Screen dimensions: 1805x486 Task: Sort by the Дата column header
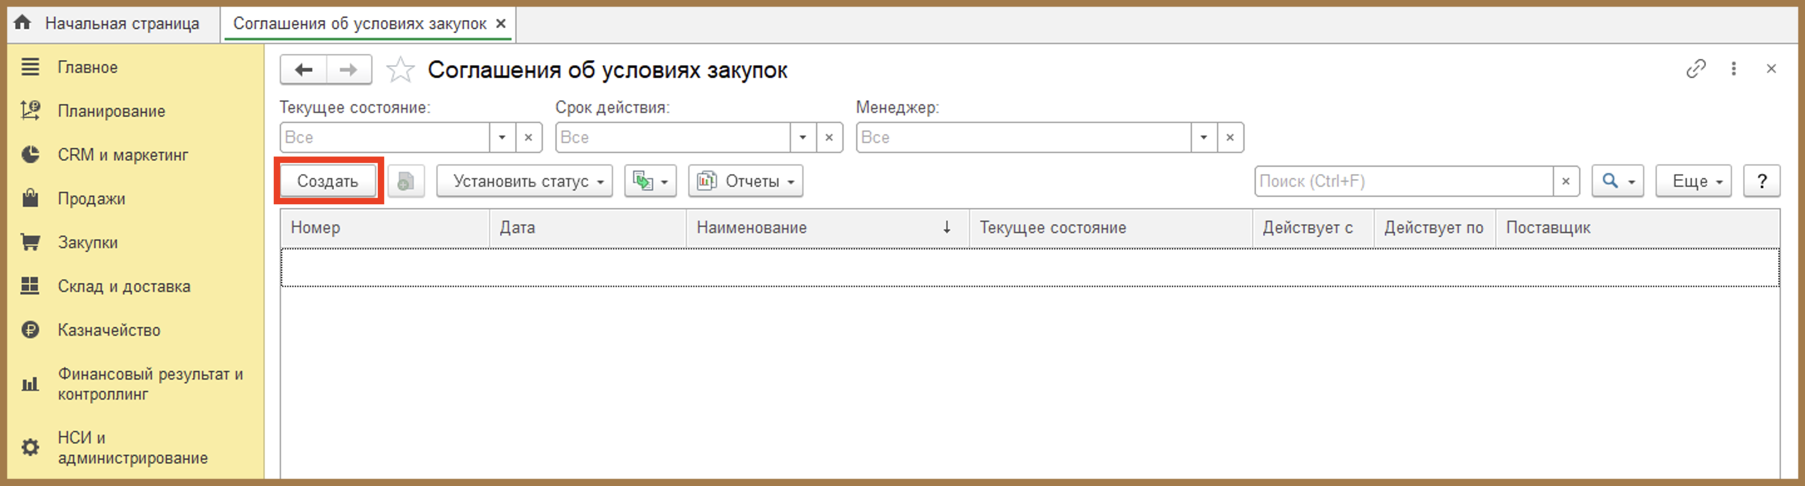[x=587, y=227]
